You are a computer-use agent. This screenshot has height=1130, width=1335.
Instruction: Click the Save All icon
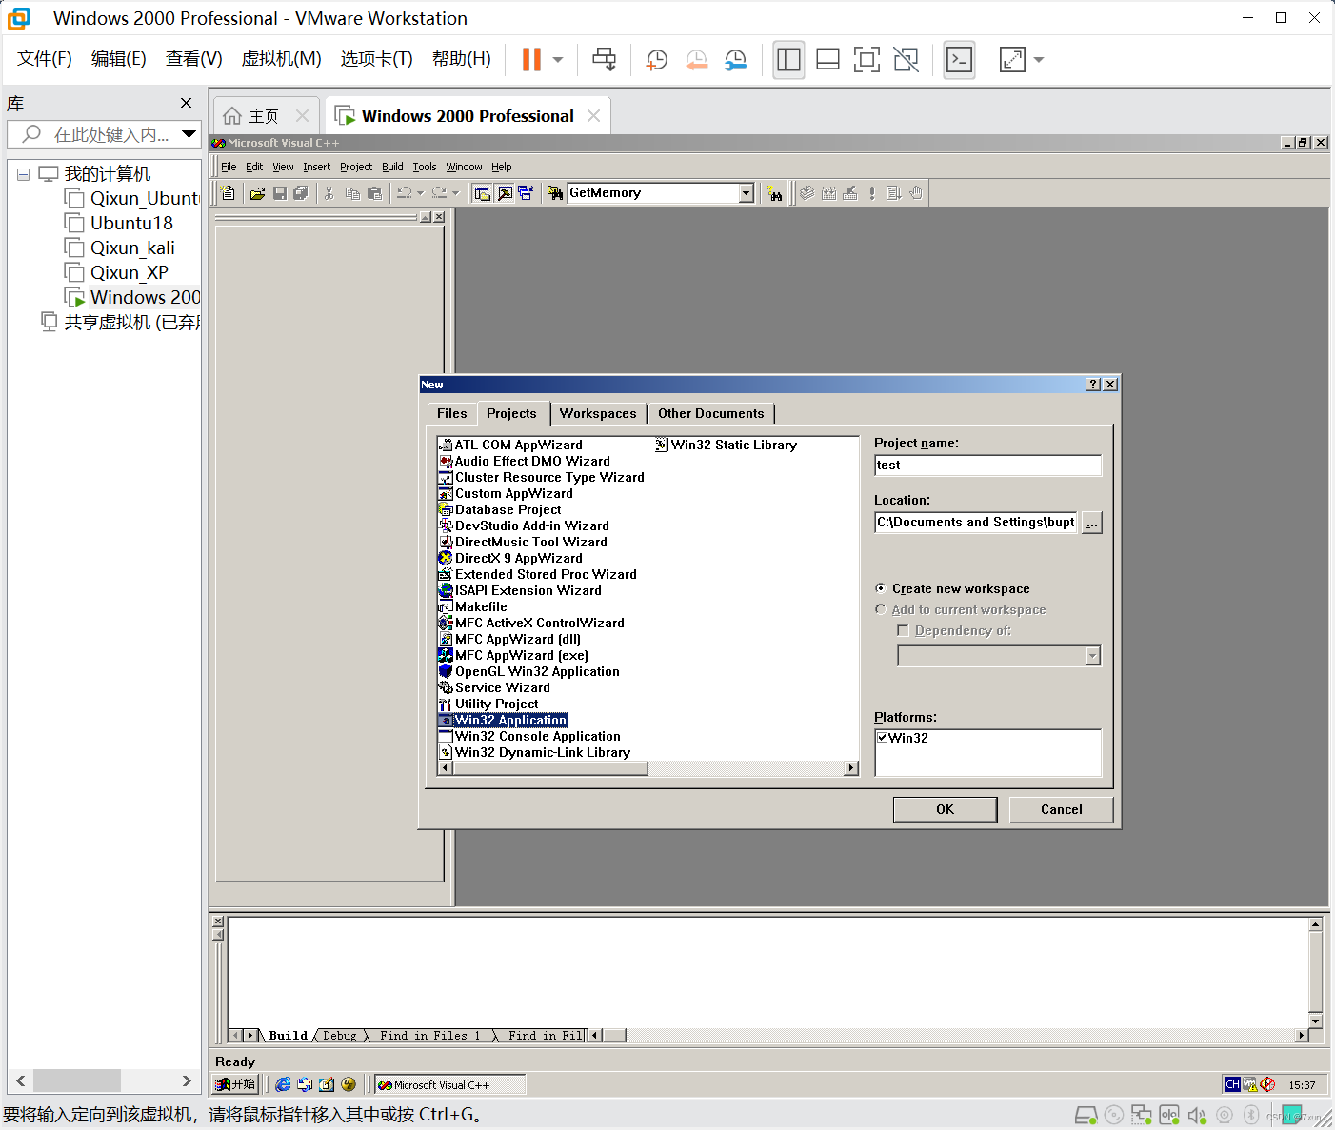pos(301,193)
